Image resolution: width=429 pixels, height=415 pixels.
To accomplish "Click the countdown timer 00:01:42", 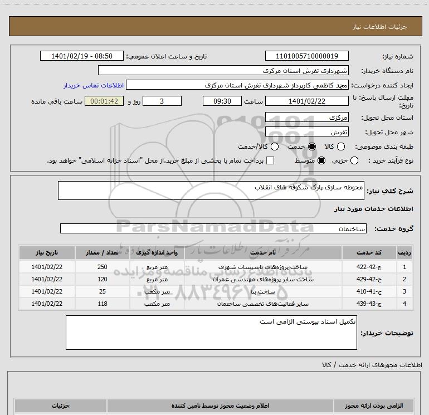I will point(104,101).
